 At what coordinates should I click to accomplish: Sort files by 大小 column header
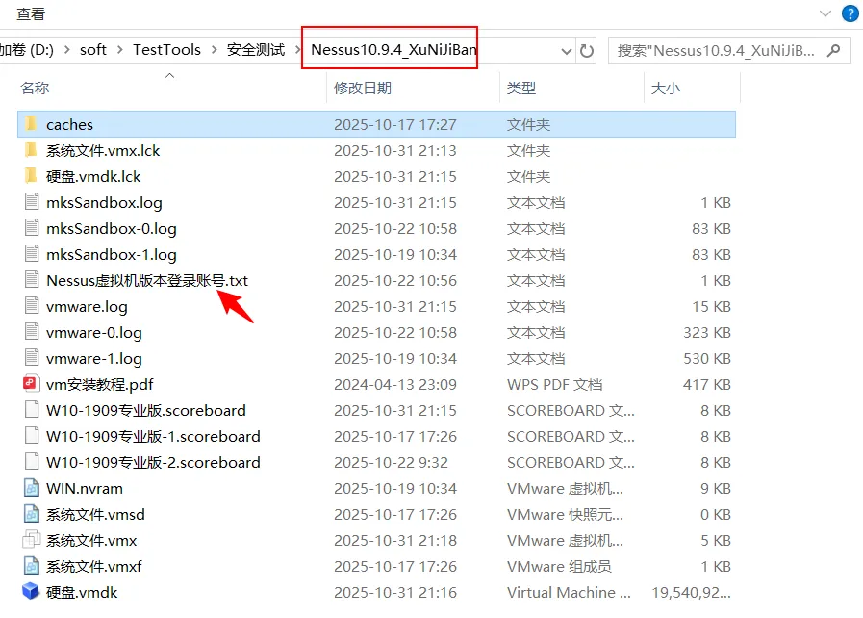[665, 88]
